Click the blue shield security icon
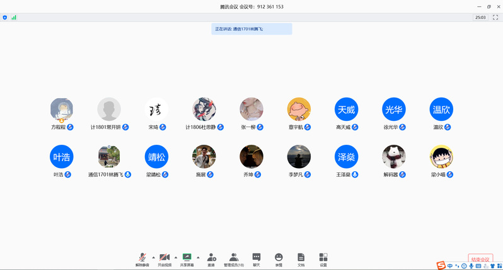The image size is (503, 270). (5, 18)
